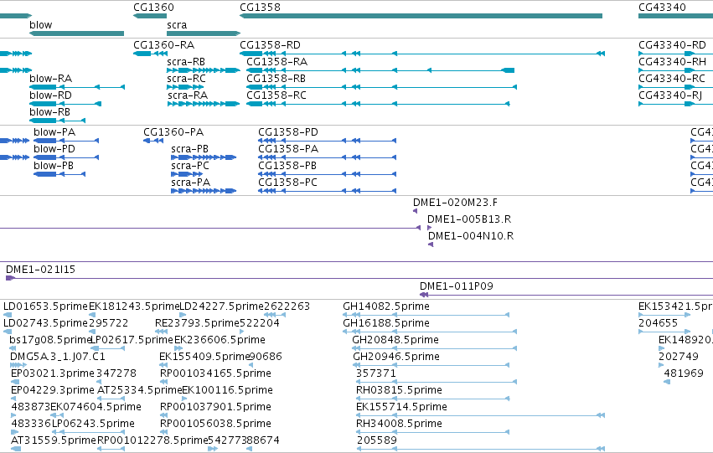Image resolution: width=713 pixels, height=453 pixels.
Task: Select transcript CG43340-RD
Action: click(672, 45)
